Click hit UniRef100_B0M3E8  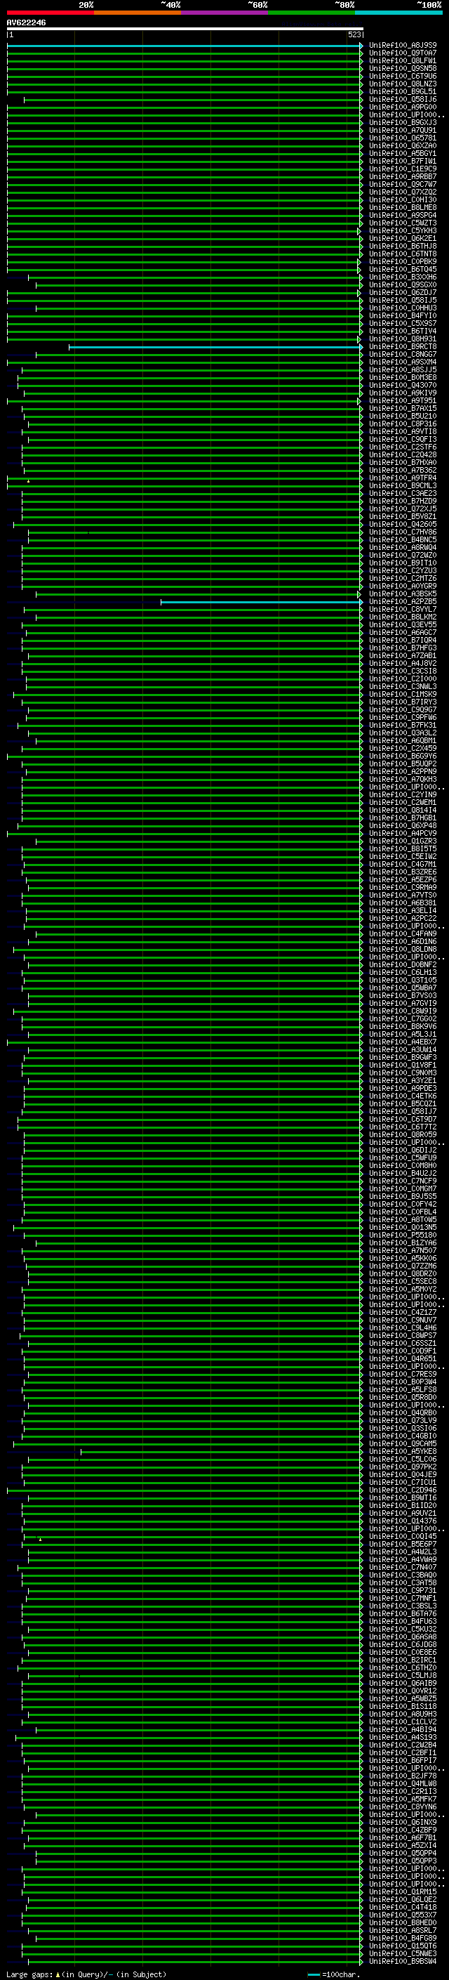point(403,378)
